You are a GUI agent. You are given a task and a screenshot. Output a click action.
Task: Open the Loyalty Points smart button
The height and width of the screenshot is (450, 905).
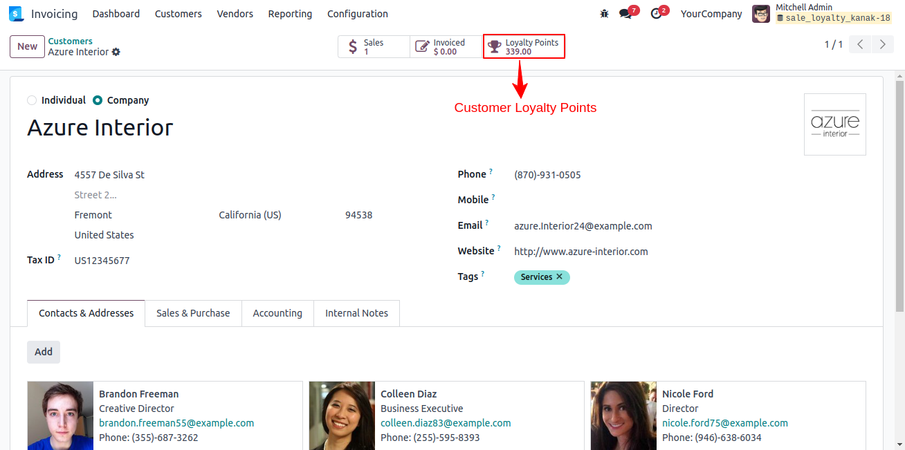[x=524, y=47]
